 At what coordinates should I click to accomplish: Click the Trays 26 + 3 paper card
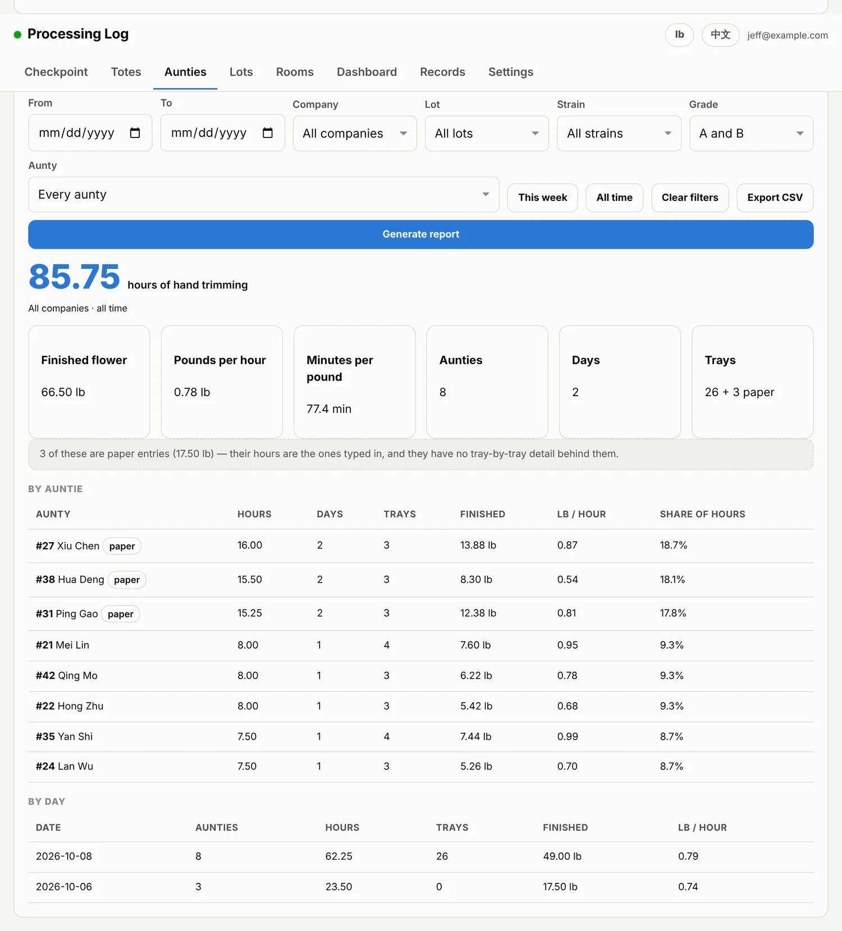click(x=753, y=382)
